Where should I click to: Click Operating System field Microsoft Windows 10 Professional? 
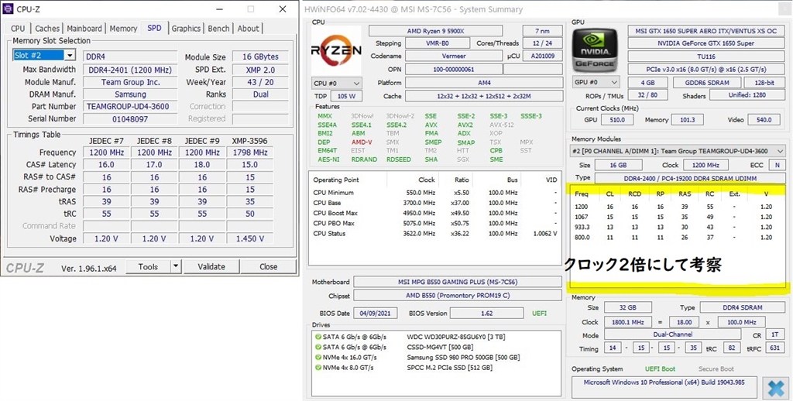(x=665, y=386)
